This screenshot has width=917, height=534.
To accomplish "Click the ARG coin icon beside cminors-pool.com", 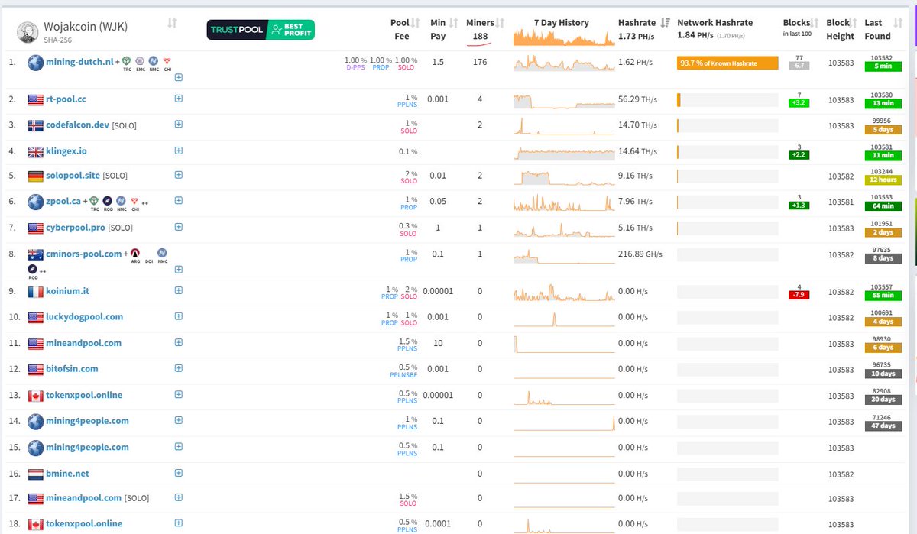I will coord(135,252).
